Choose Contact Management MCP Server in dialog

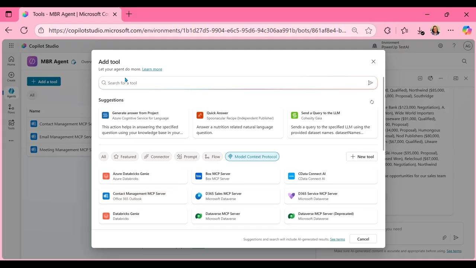[143, 196]
